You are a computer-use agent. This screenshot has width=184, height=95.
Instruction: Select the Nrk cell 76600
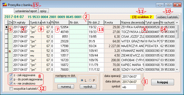[61, 70]
